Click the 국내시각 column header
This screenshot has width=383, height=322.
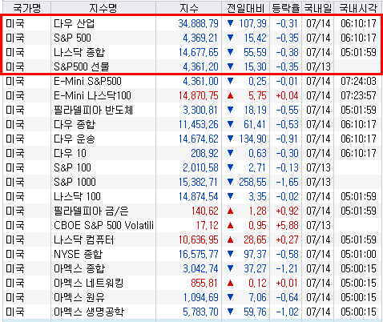point(358,8)
